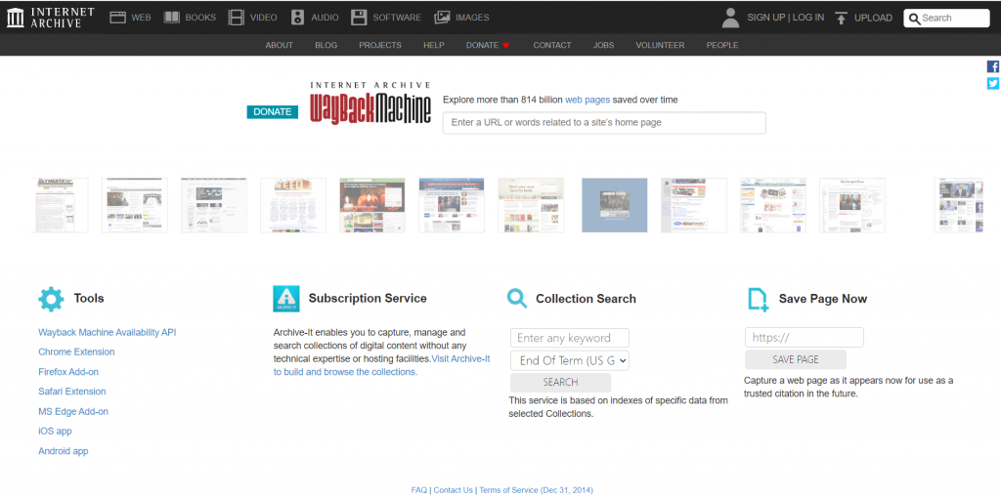
Task: Open the MS Edge Add-on link
Action: [x=73, y=412]
